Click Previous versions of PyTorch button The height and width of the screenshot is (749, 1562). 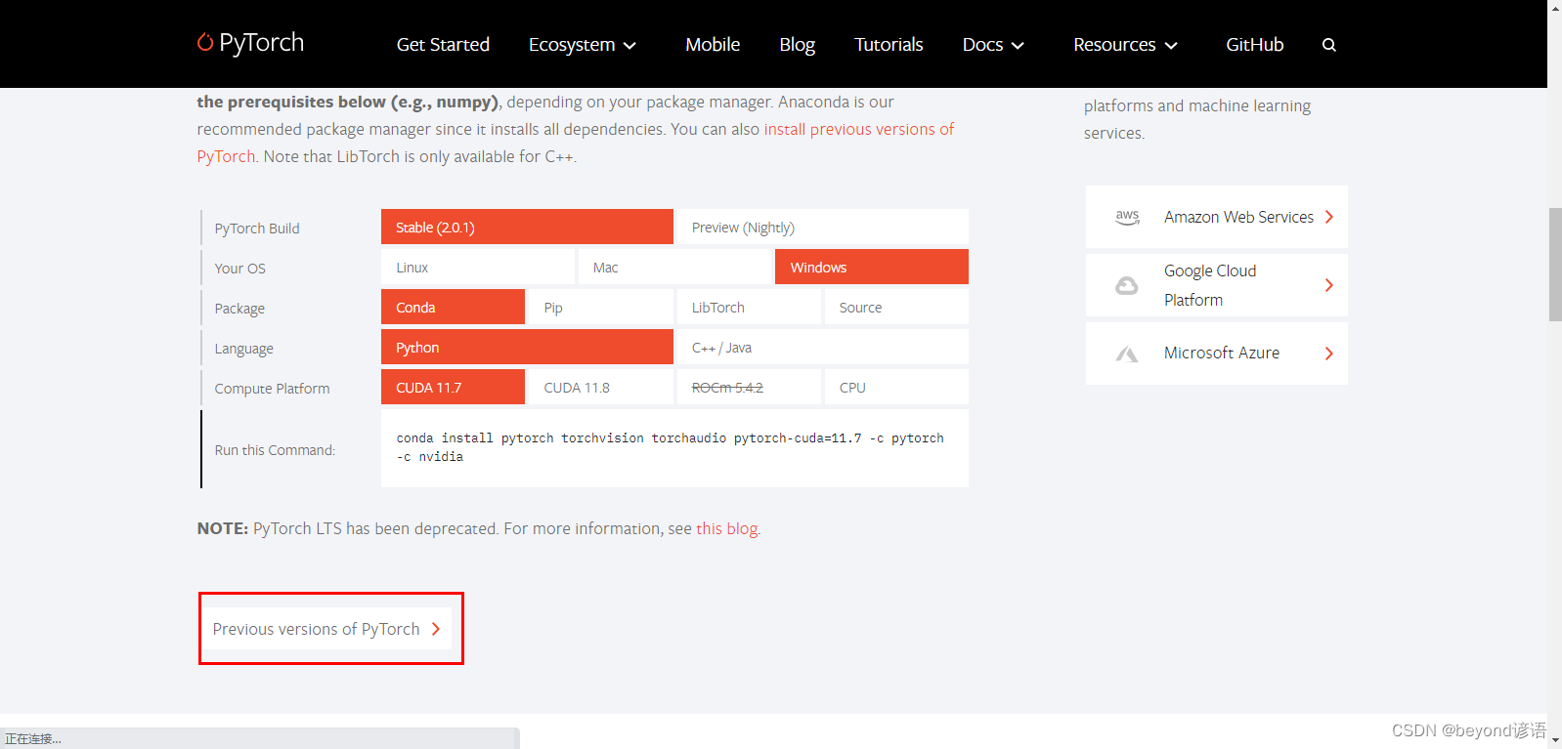328,629
